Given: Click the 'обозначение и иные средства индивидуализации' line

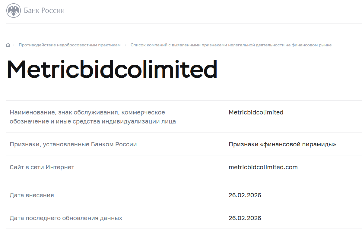Looking at the screenshot, I should point(93,122).
